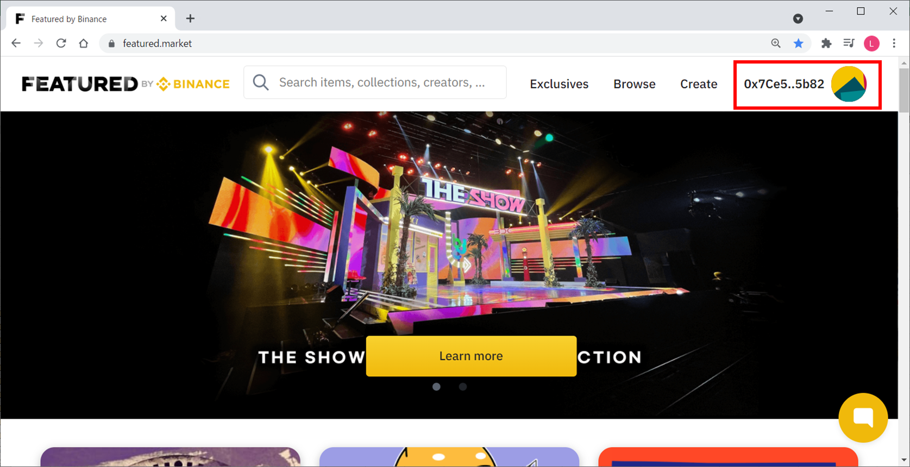The height and width of the screenshot is (467, 910).
Task: Select the Featured by Binance tab
Action: coord(91,18)
